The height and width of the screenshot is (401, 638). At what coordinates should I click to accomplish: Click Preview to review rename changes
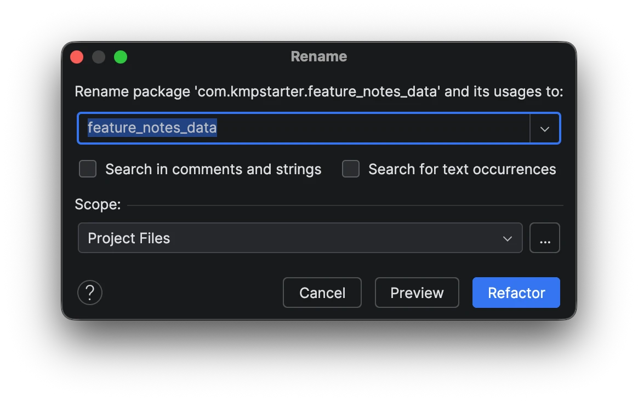point(417,293)
